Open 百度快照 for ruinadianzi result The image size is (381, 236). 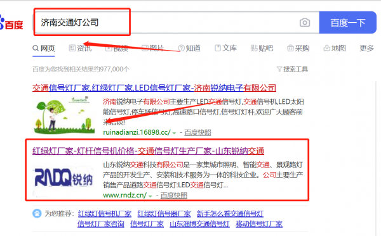(197, 132)
